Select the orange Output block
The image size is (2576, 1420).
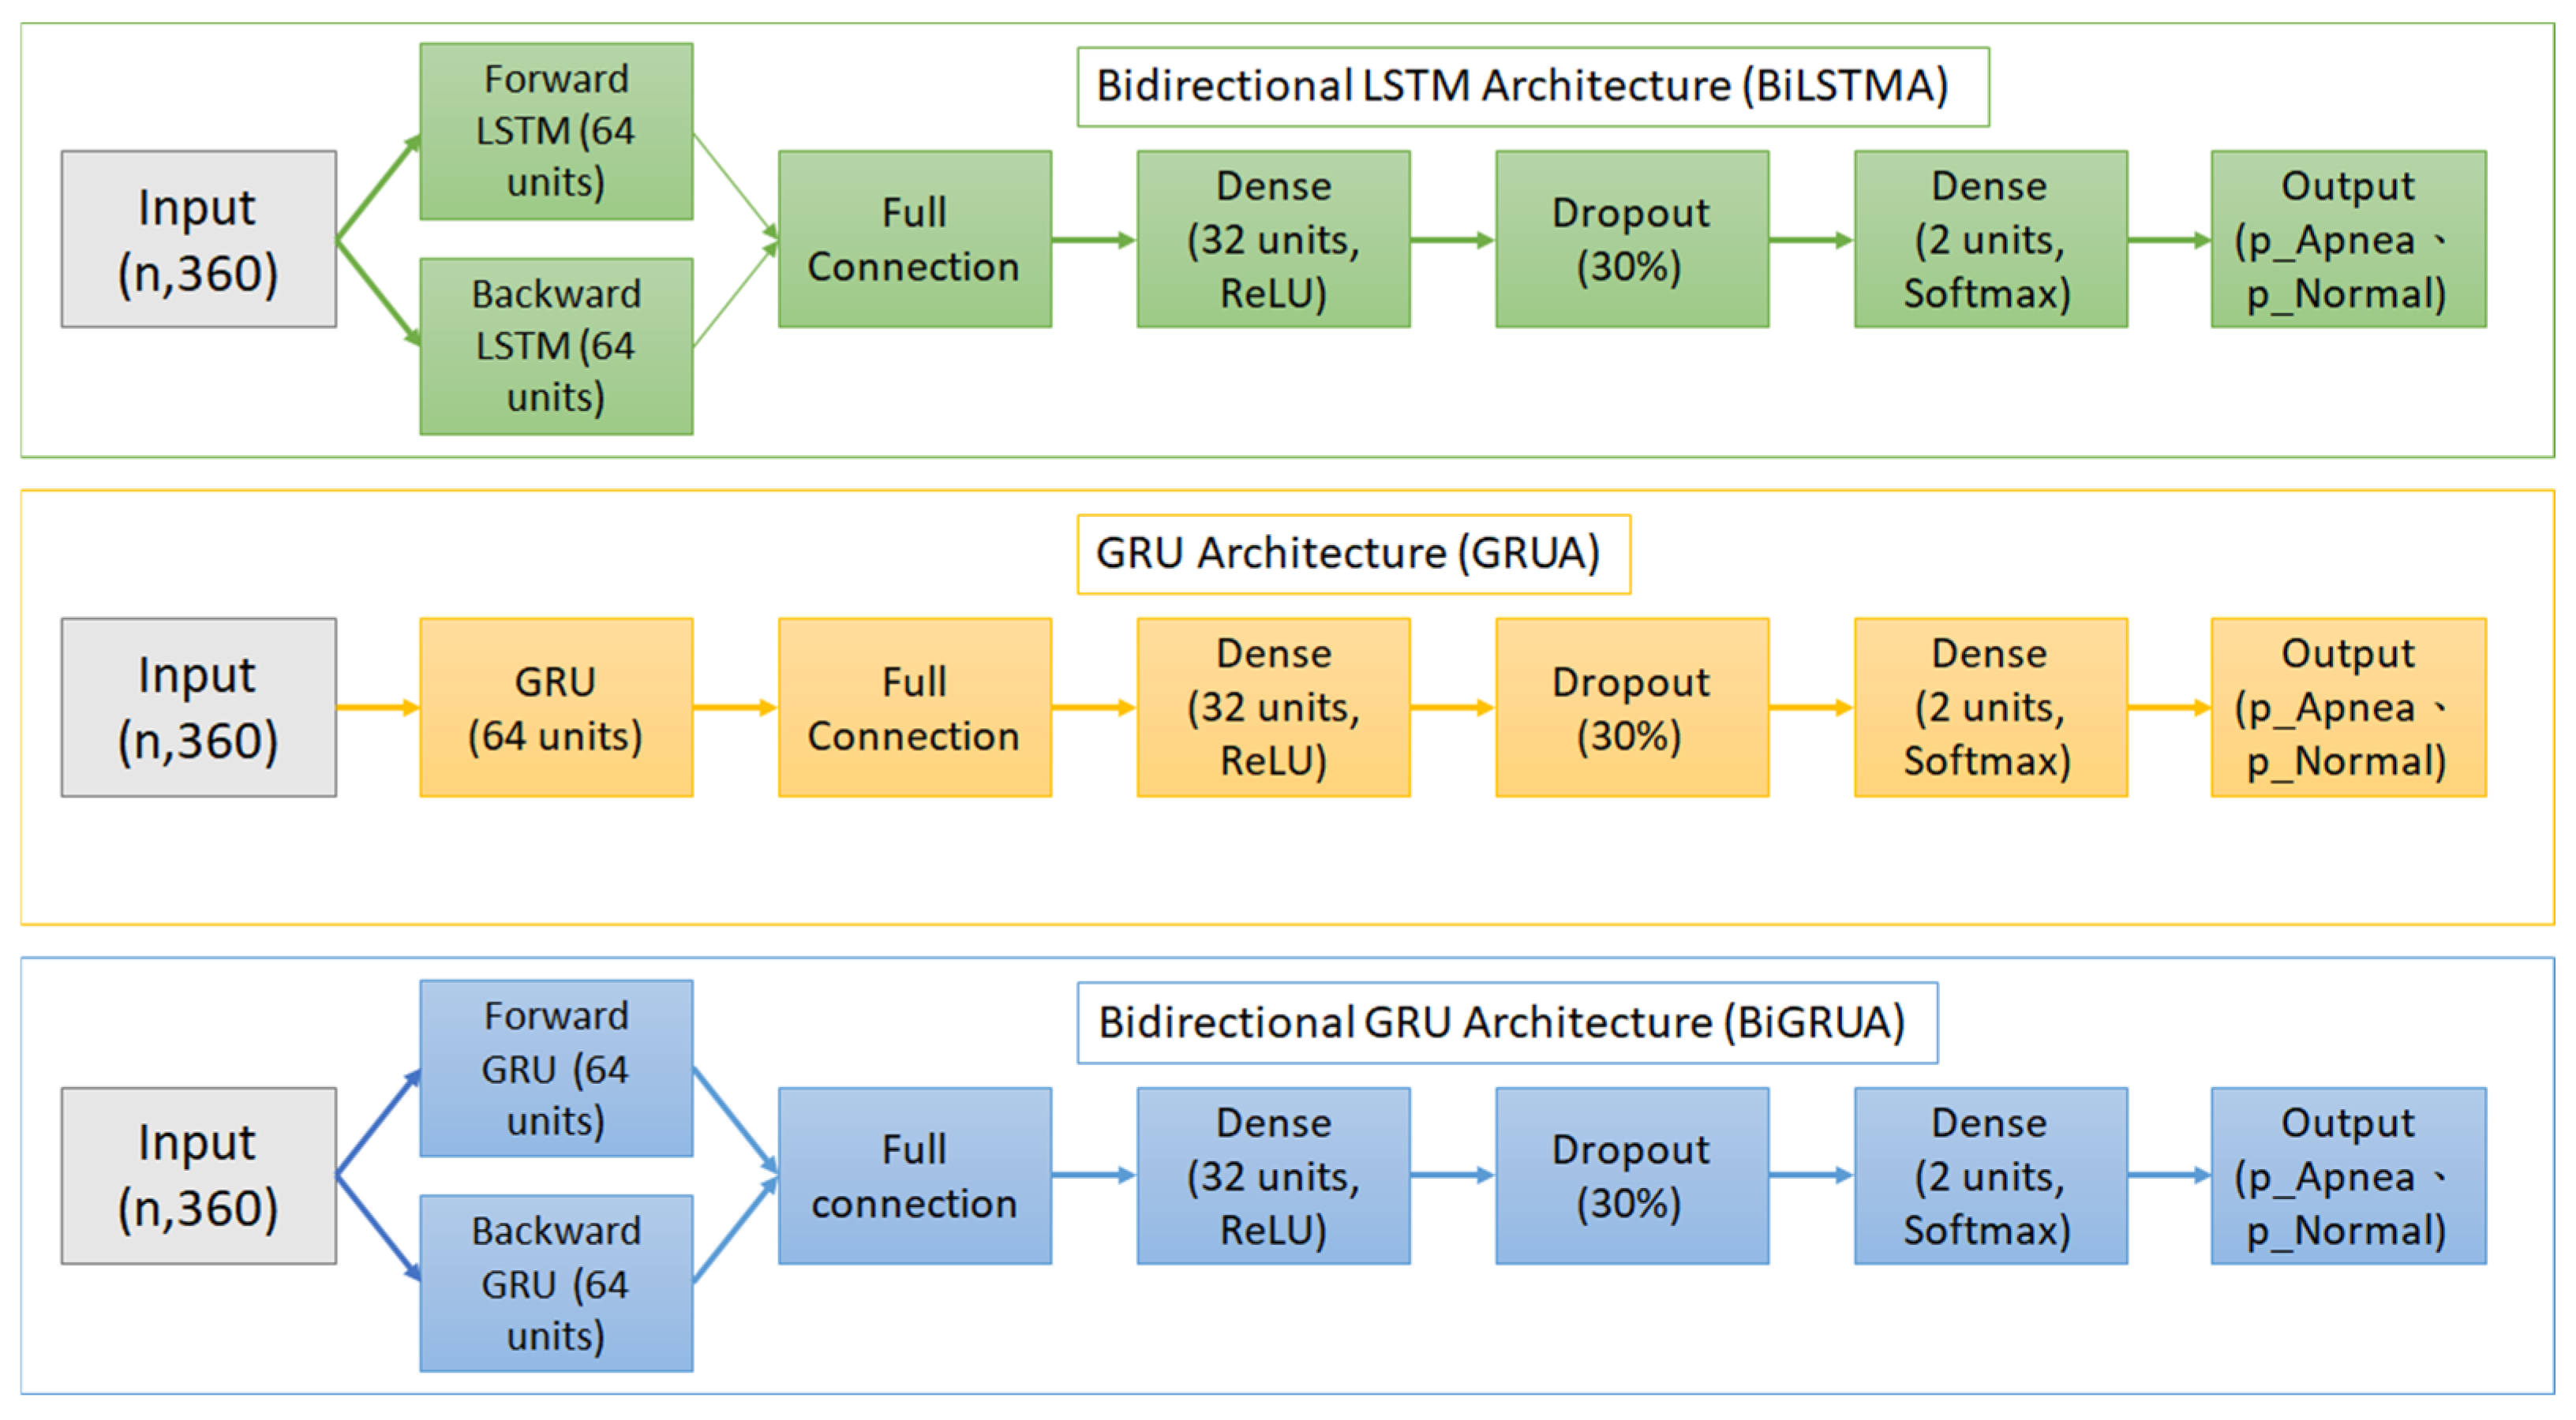coord(2347,707)
